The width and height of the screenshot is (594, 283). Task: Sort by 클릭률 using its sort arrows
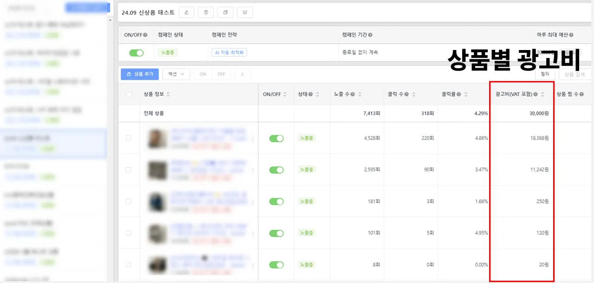pyautogui.click(x=465, y=94)
